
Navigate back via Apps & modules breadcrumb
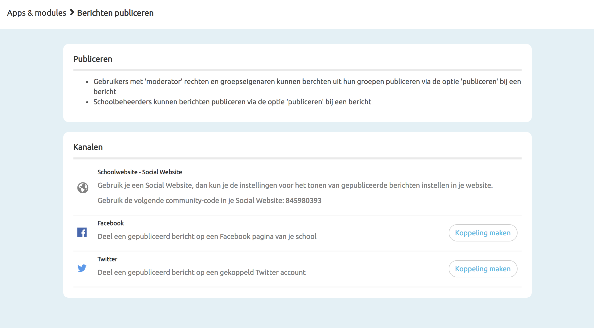tap(36, 12)
